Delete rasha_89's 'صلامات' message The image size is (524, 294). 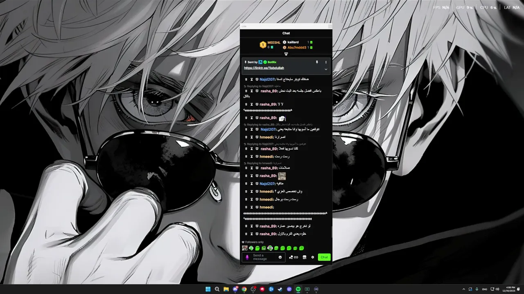pyautogui.click(x=246, y=168)
